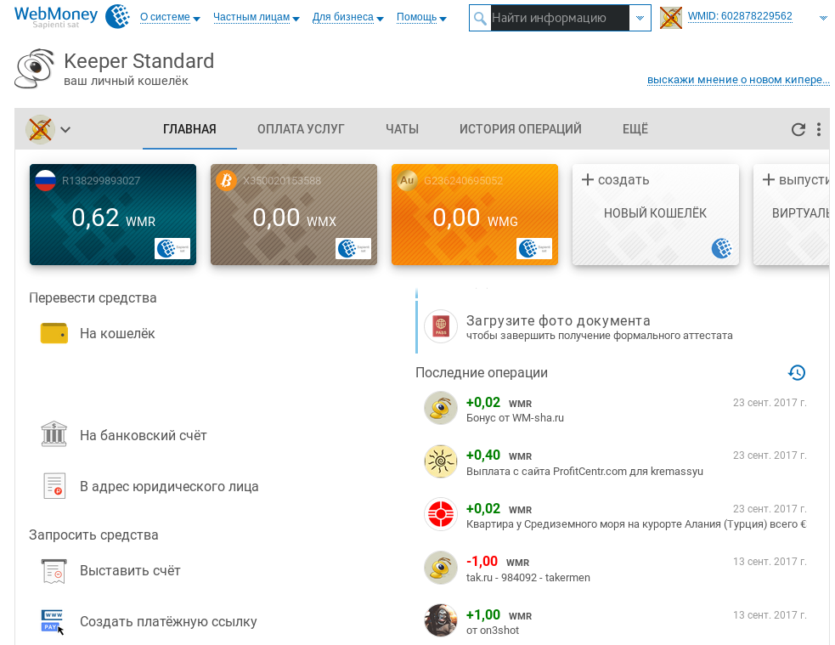
Task: Click the passport document upload icon
Action: pyautogui.click(x=440, y=326)
